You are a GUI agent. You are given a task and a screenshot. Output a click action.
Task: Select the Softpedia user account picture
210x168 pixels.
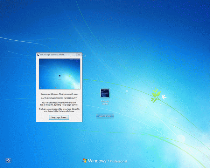tap(105, 93)
